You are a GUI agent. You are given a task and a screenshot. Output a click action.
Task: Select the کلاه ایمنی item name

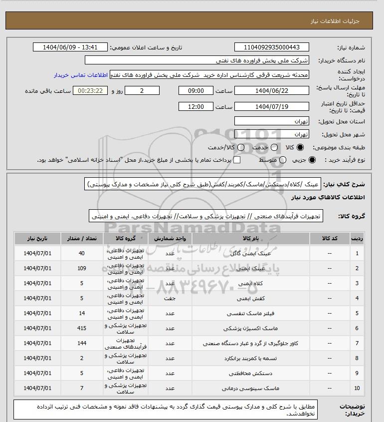coord(251,283)
